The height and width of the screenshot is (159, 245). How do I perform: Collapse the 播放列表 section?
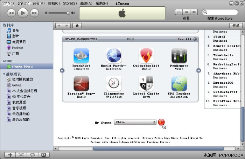(4, 74)
